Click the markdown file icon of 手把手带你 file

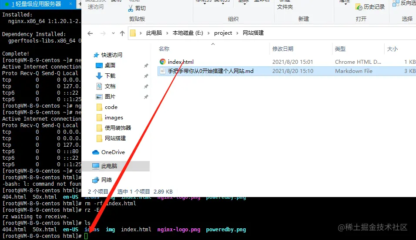coord(163,71)
